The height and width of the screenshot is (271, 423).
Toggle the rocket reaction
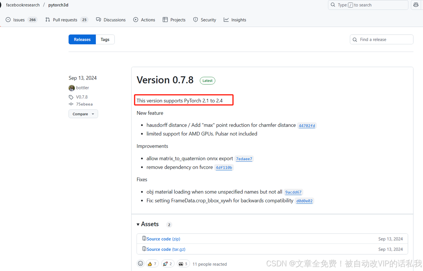coord(168,264)
